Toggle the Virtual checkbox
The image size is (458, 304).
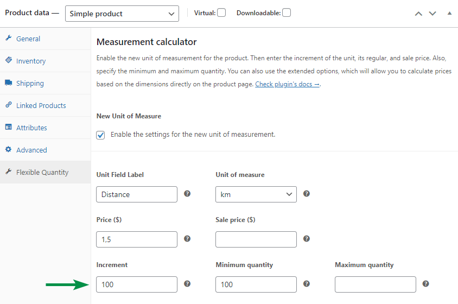click(x=221, y=12)
